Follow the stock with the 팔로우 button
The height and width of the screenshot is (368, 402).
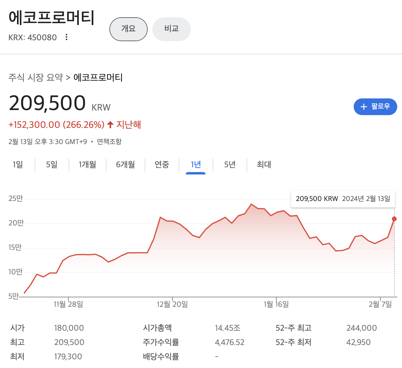click(x=375, y=106)
